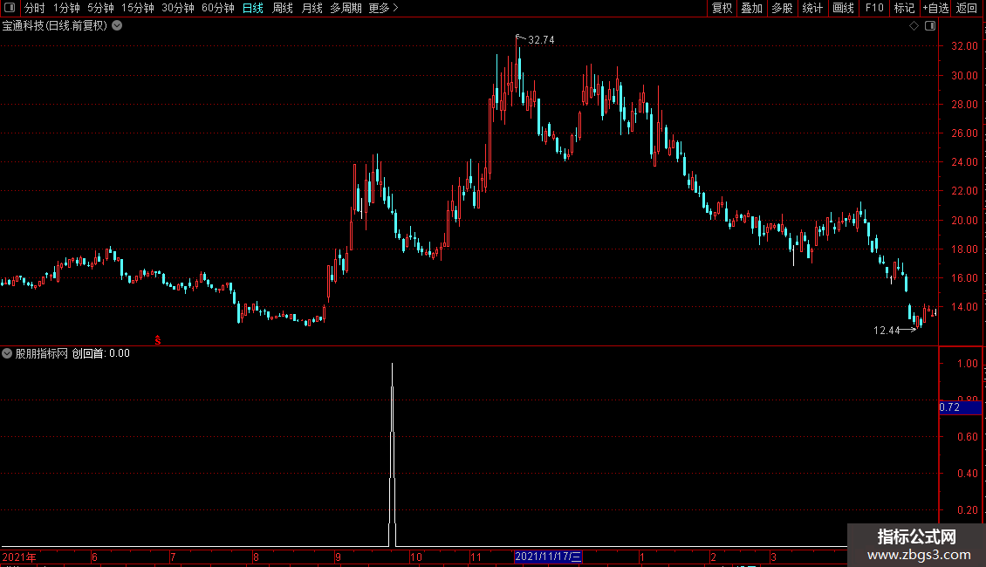
Task: Select the 60分钟 period tab
Action: (218, 8)
